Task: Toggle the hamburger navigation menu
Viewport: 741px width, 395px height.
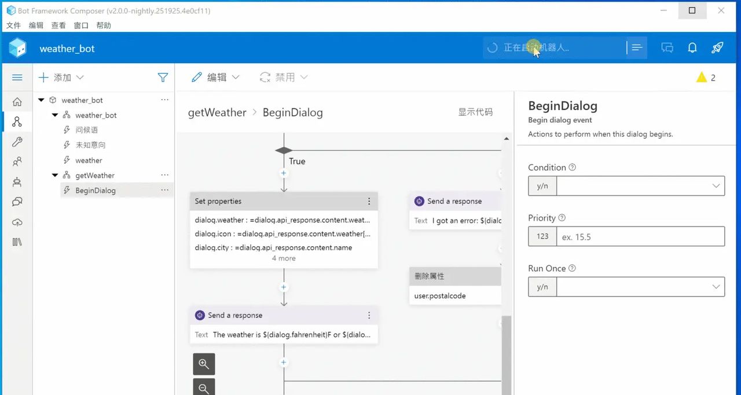Action: coord(17,77)
